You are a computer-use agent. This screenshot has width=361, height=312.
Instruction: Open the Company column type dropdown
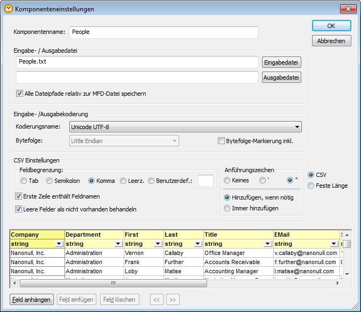tap(59, 244)
